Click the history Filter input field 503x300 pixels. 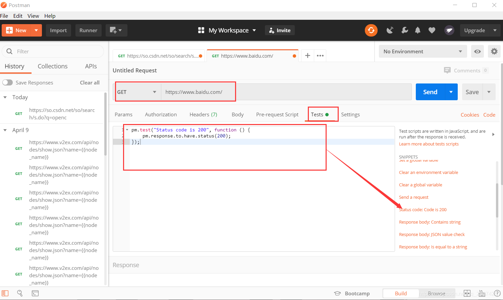pos(53,51)
